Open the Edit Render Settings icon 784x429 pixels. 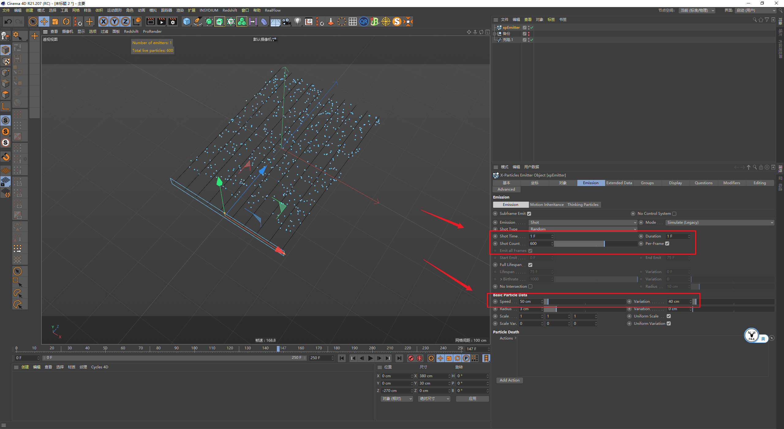[x=173, y=21]
